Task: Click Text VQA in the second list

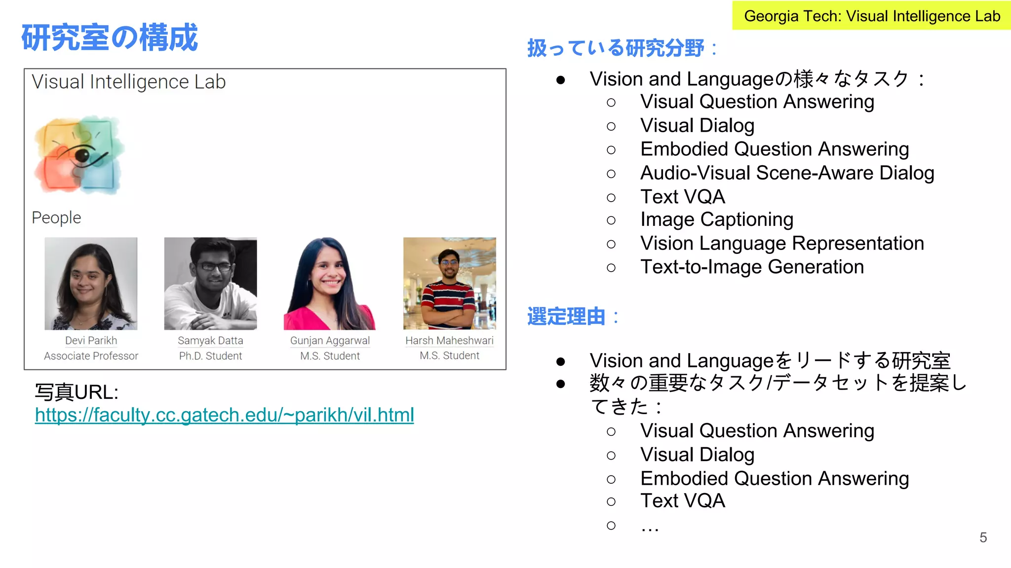Action: [x=683, y=501]
